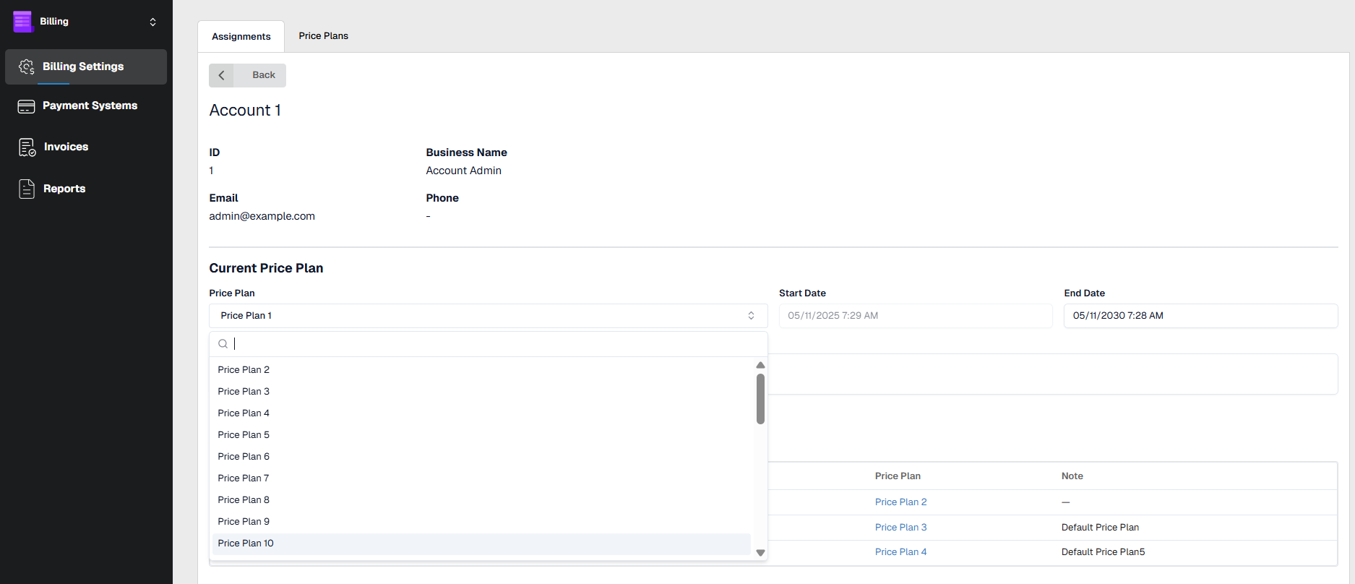
Task: Expand the Billing app switcher chevrons
Action: [x=152, y=22]
